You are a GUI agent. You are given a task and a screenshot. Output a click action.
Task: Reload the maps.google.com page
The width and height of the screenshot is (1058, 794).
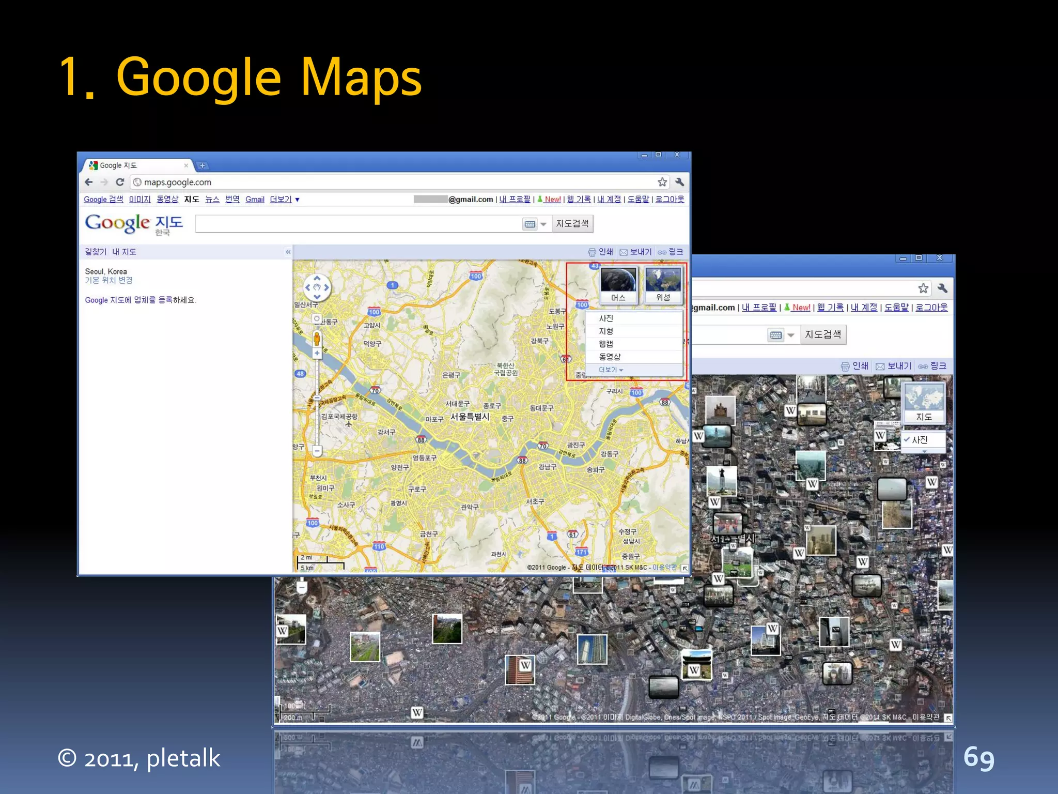[x=120, y=182]
